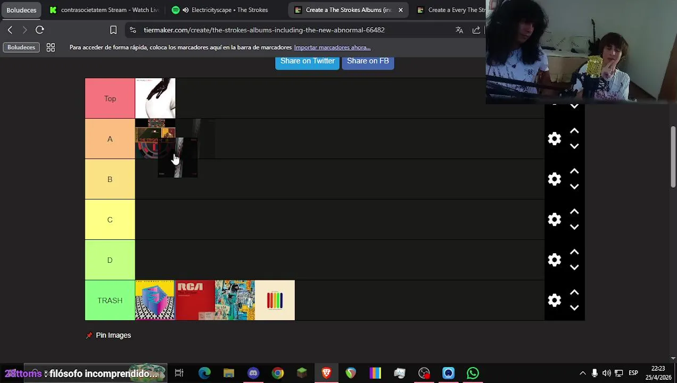This screenshot has height=383, width=677.
Task: Click the Share on Twitter button
Action: pyautogui.click(x=307, y=61)
